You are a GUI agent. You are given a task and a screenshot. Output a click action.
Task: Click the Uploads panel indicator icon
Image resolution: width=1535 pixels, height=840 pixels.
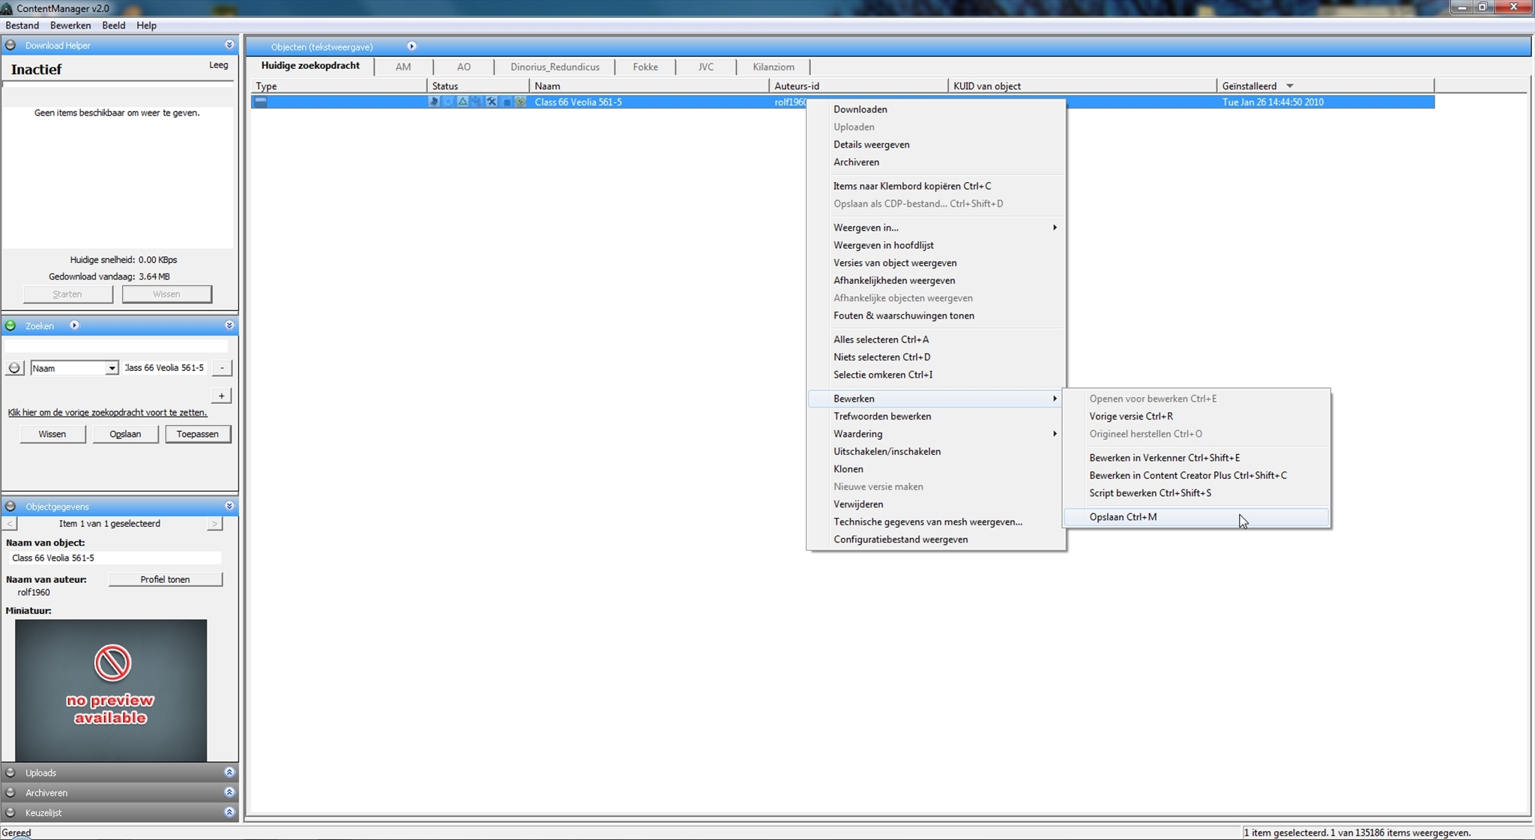(10, 773)
